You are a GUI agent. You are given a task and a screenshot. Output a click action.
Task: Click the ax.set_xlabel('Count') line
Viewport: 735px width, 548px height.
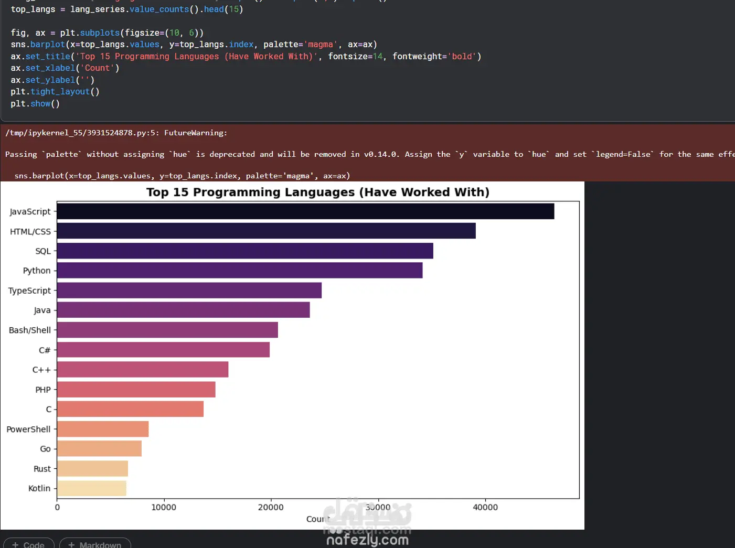tap(65, 68)
